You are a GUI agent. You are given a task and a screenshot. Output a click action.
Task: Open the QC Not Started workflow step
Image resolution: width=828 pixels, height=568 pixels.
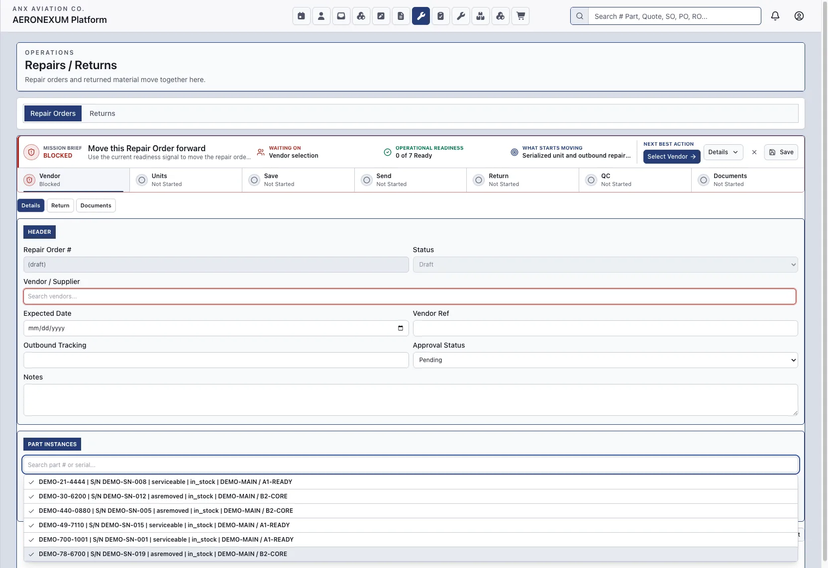coord(635,180)
